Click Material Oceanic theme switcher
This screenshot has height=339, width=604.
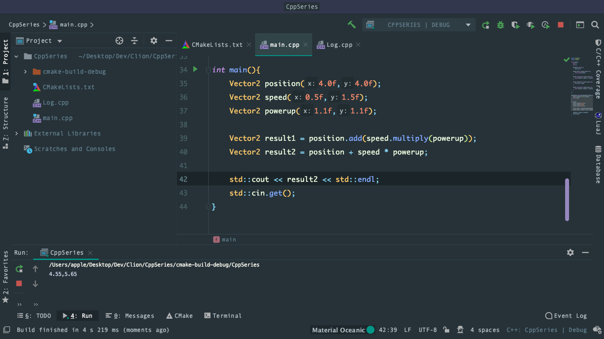coord(343,330)
